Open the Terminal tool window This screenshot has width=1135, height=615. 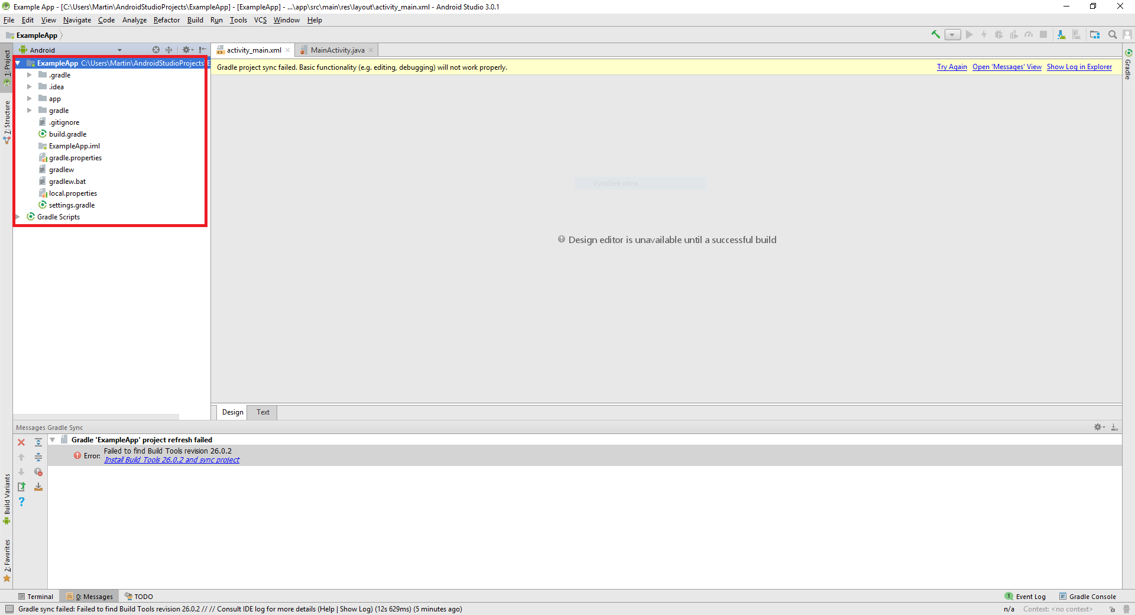[35, 597]
